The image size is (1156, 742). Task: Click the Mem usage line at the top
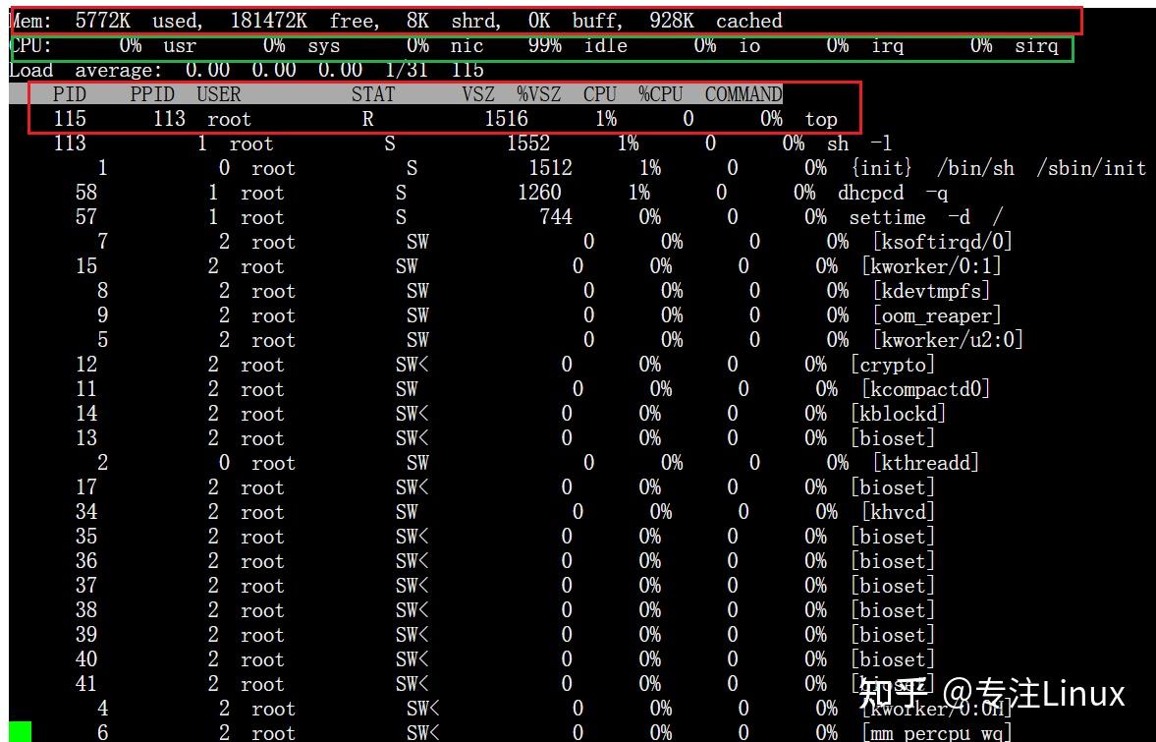click(x=393, y=20)
